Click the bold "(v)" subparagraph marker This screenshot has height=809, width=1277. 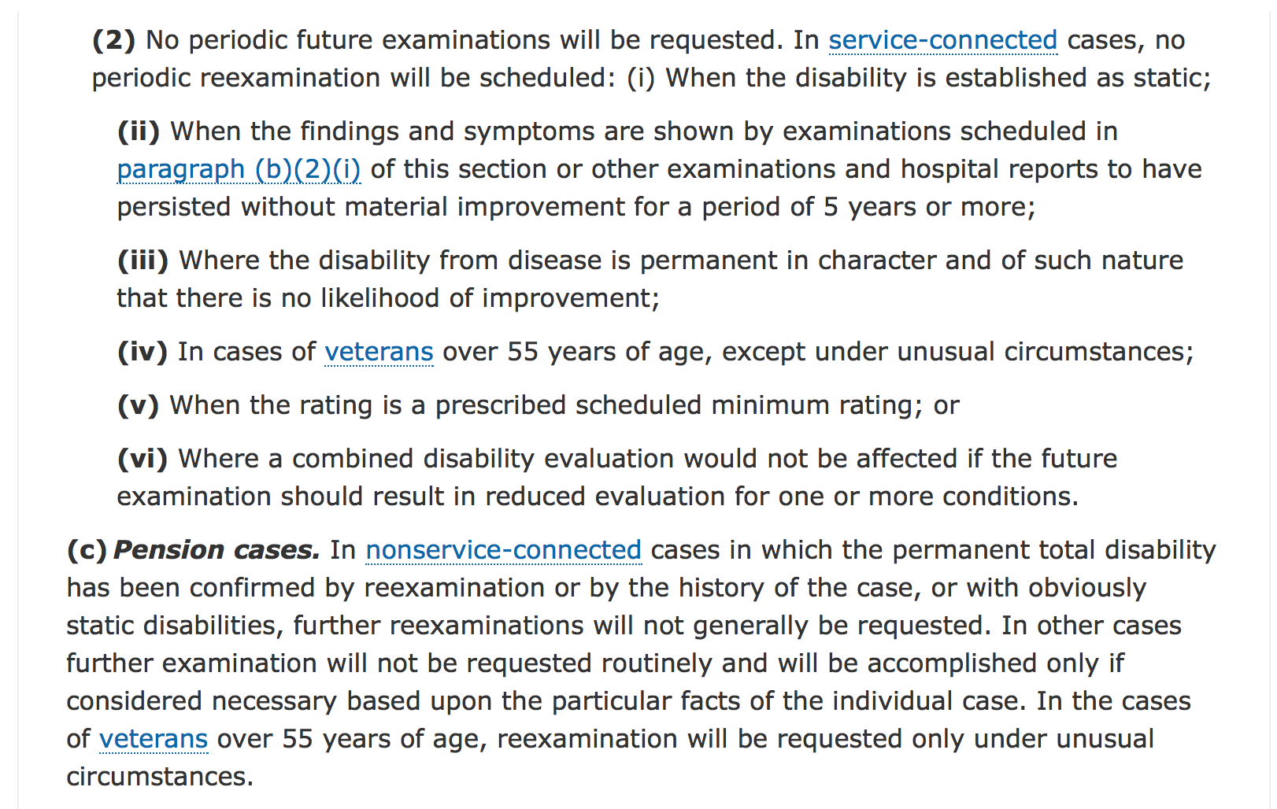pyautogui.click(x=138, y=405)
